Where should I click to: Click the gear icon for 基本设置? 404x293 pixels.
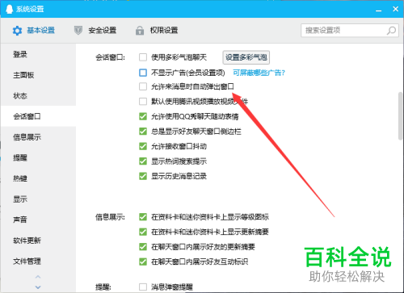click(x=17, y=31)
